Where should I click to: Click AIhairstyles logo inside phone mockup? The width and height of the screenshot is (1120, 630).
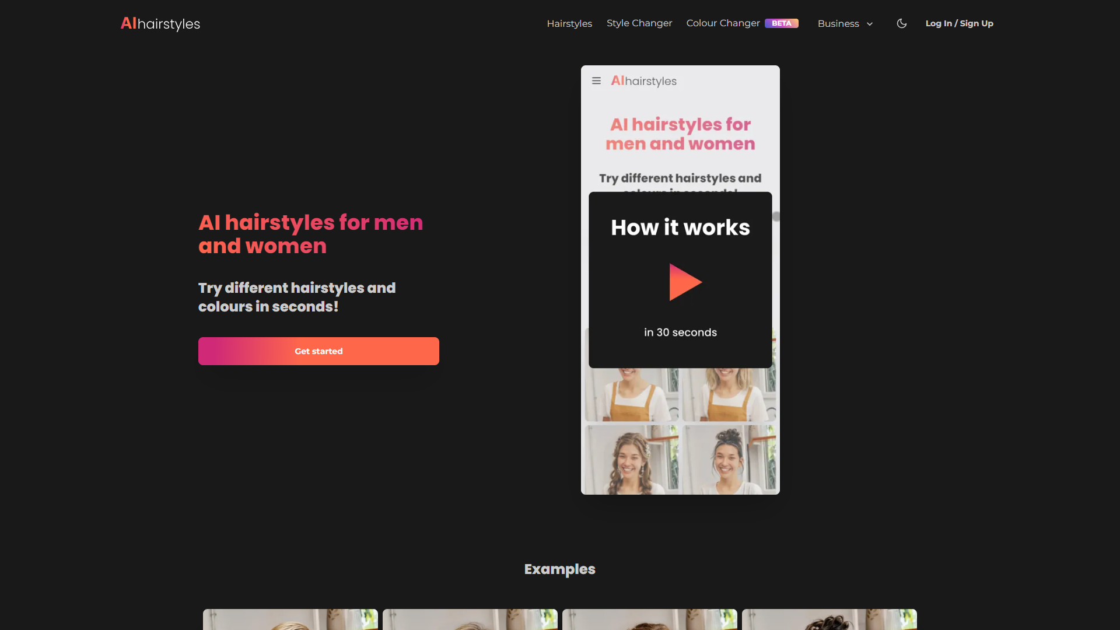tap(643, 81)
